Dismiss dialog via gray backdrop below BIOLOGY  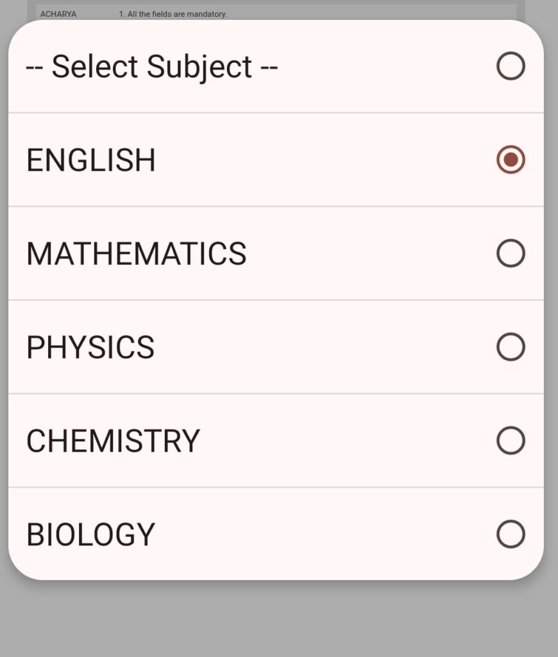coord(279,619)
